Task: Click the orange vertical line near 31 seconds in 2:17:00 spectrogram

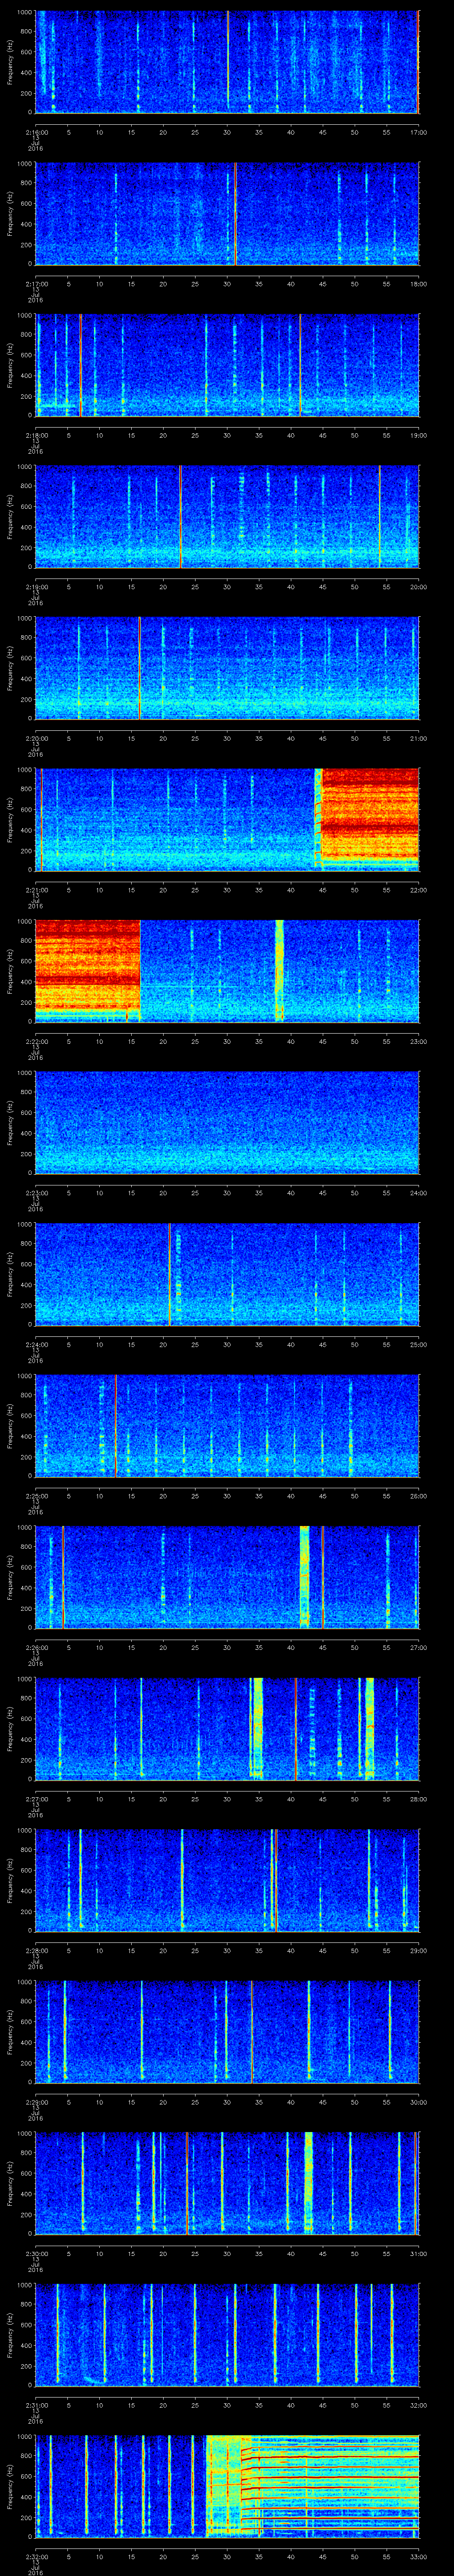Action: 235,213
